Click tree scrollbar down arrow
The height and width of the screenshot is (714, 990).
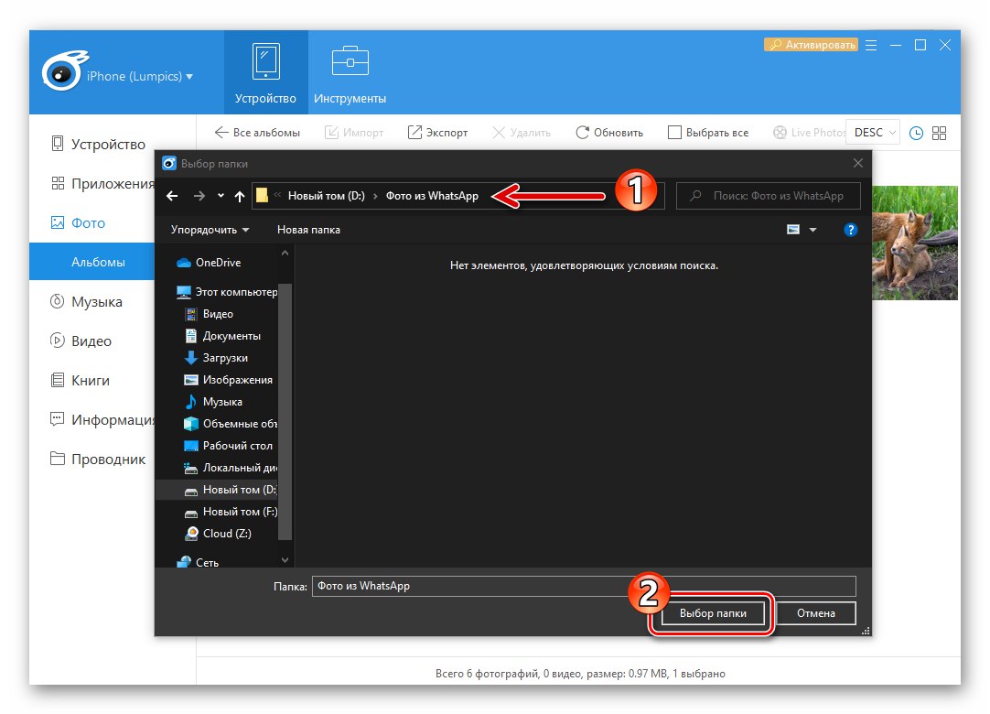(285, 560)
